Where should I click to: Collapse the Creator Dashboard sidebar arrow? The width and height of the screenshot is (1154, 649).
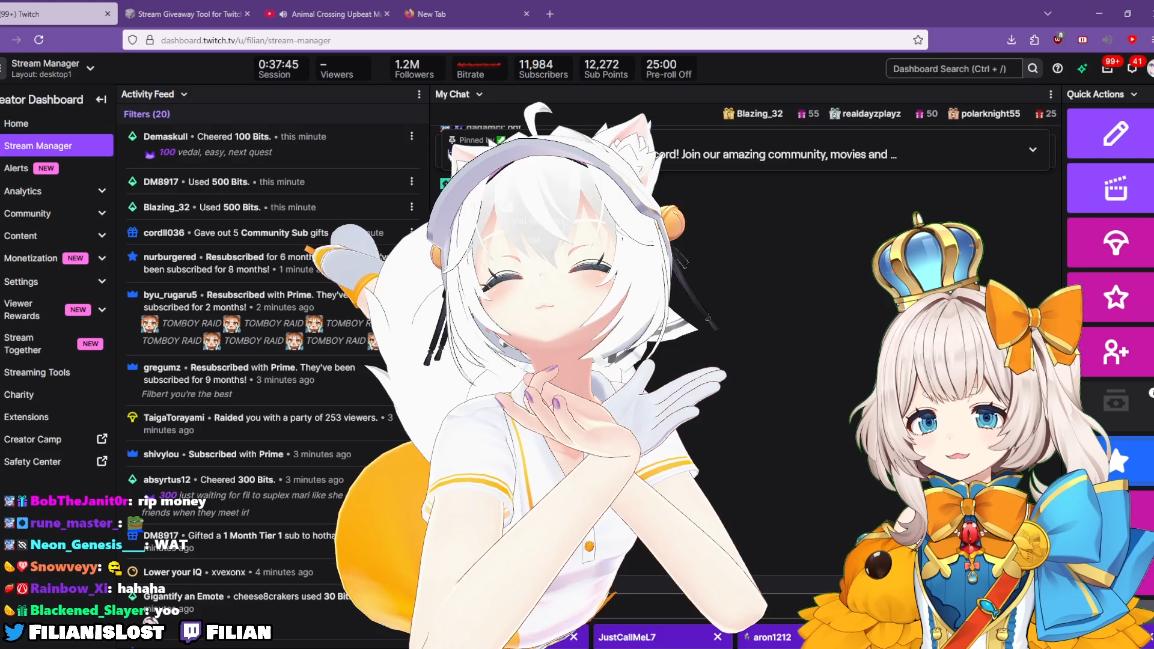101,100
